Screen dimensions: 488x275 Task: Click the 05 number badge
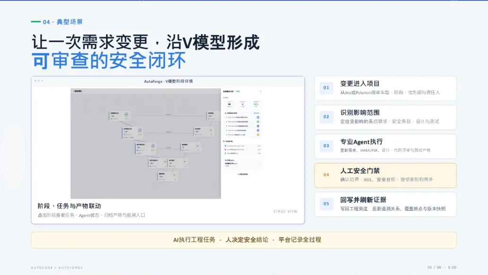[326, 204]
